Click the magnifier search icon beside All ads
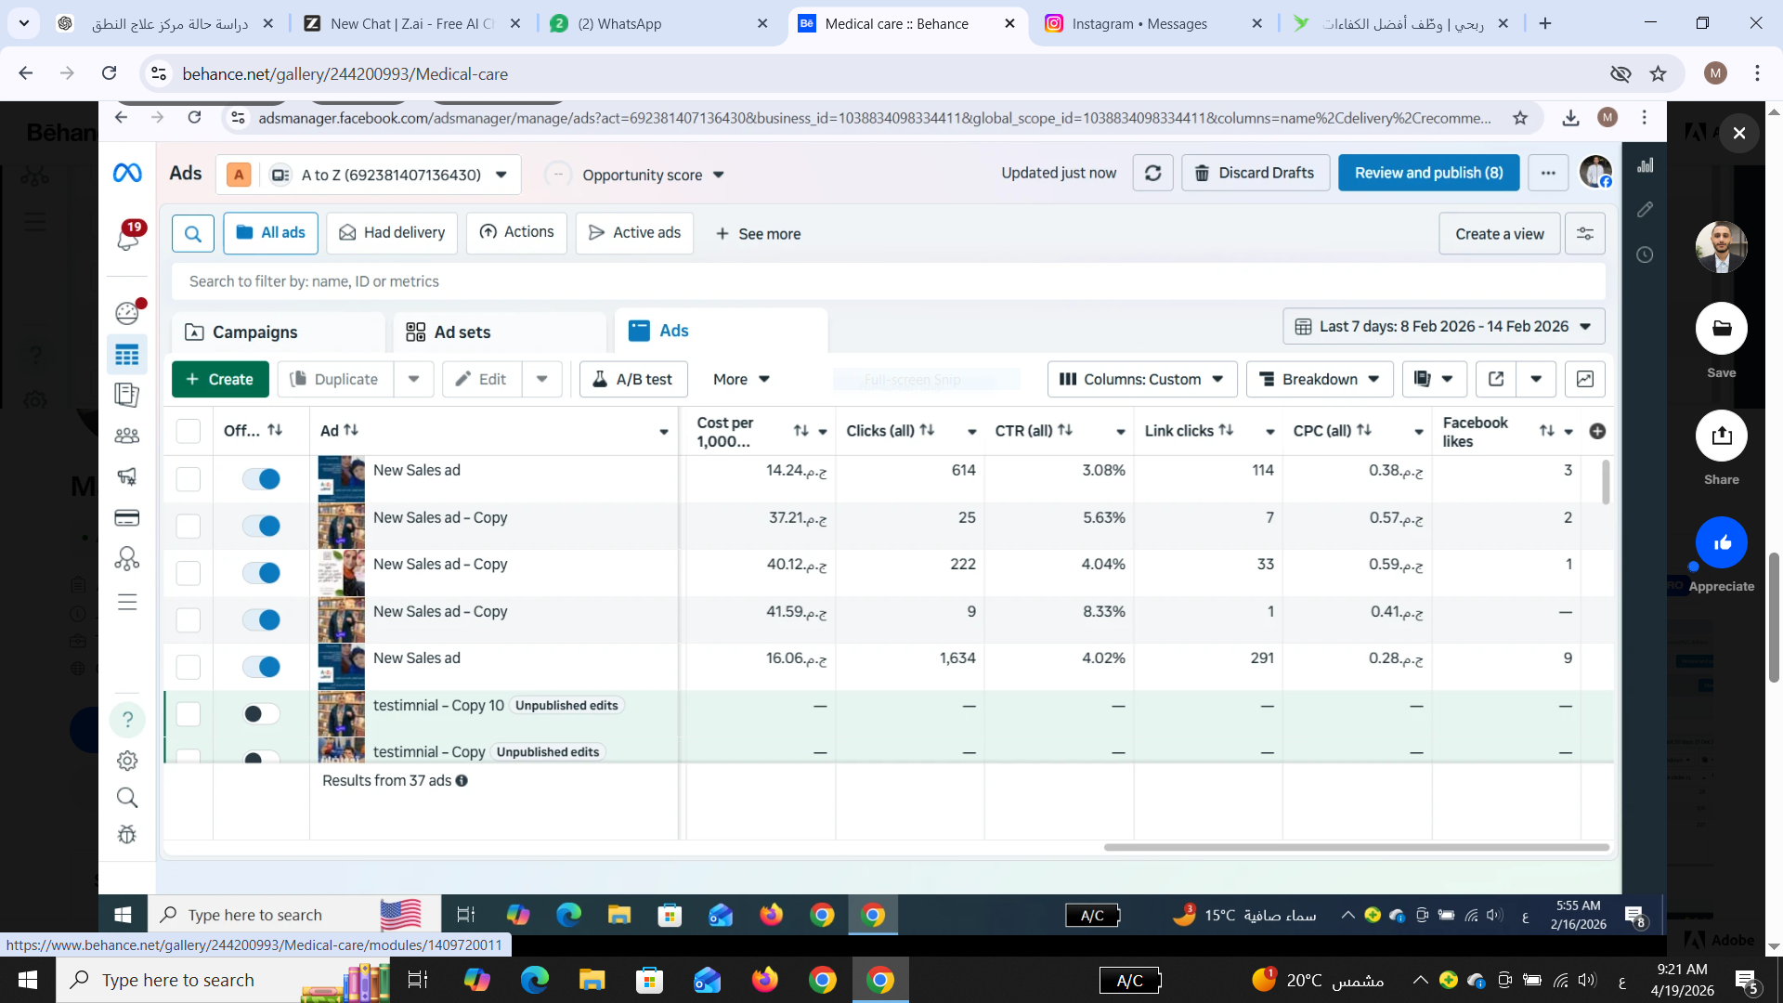Image resolution: width=1783 pixels, height=1003 pixels. click(193, 234)
